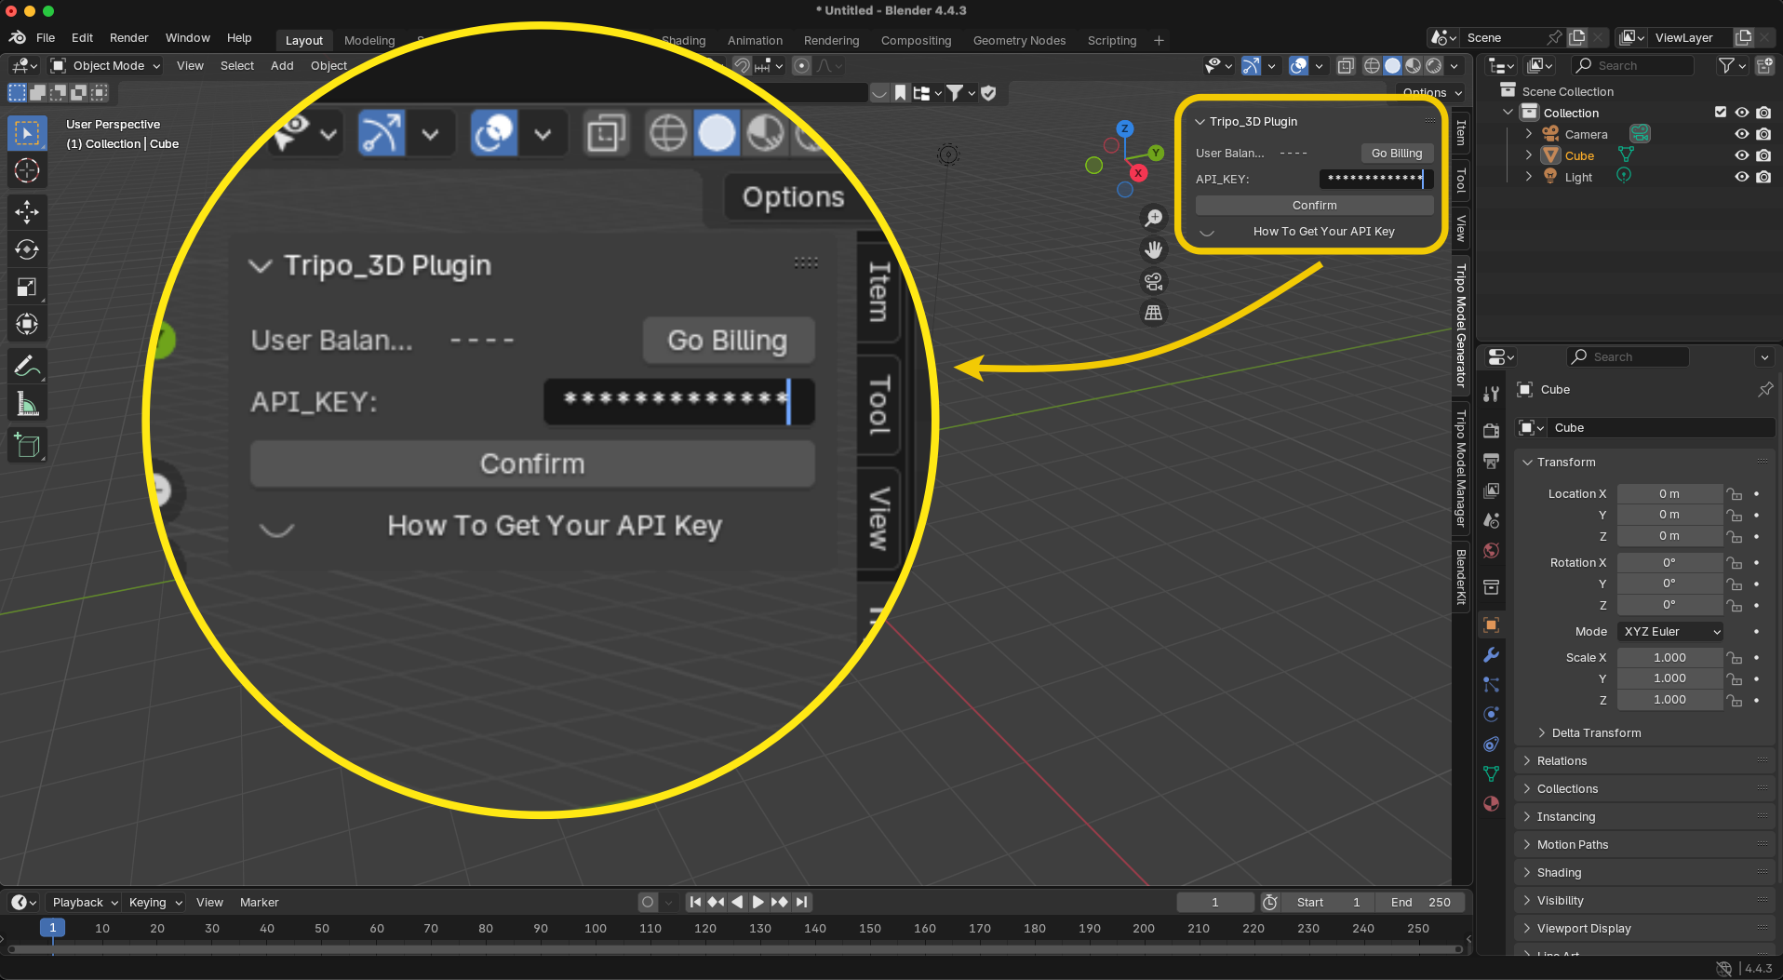1783x980 pixels.
Task: Open Scene properties tab icon
Action: pos(1492,520)
